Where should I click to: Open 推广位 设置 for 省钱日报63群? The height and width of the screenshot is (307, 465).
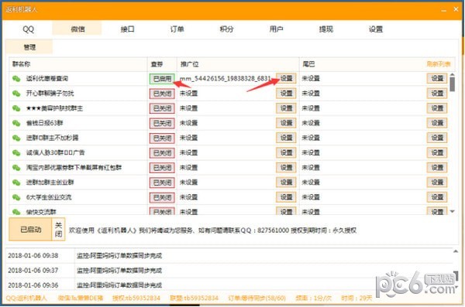coord(286,123)
